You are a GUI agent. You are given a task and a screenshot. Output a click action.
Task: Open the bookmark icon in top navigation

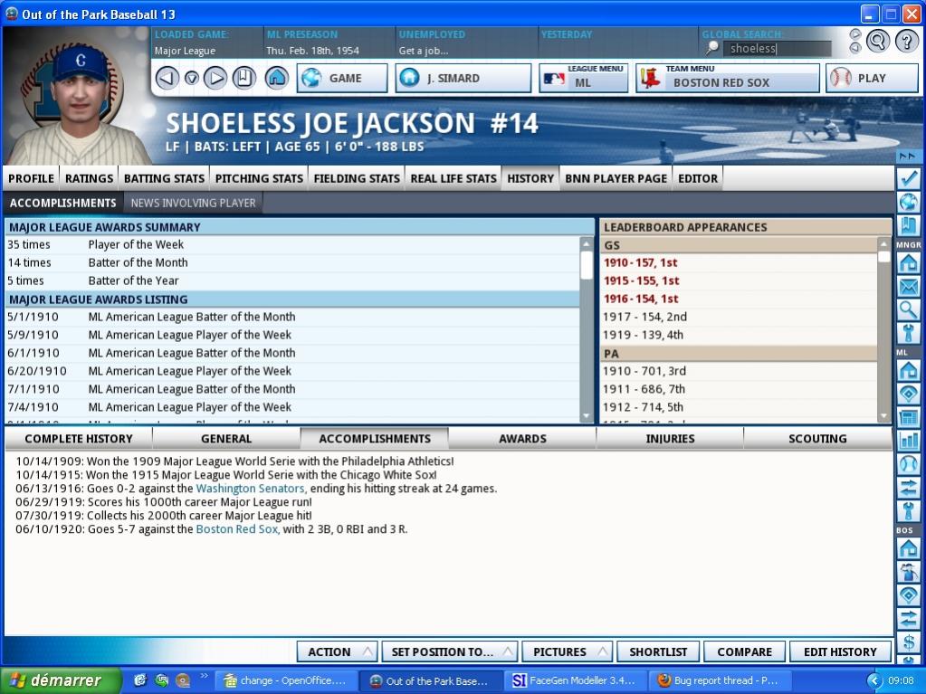[244, 78]
